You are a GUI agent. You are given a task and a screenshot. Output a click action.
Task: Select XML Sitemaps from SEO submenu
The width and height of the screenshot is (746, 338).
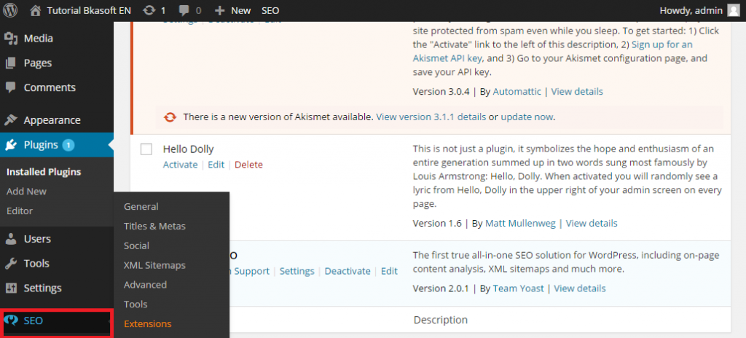(x=154, y=265)
